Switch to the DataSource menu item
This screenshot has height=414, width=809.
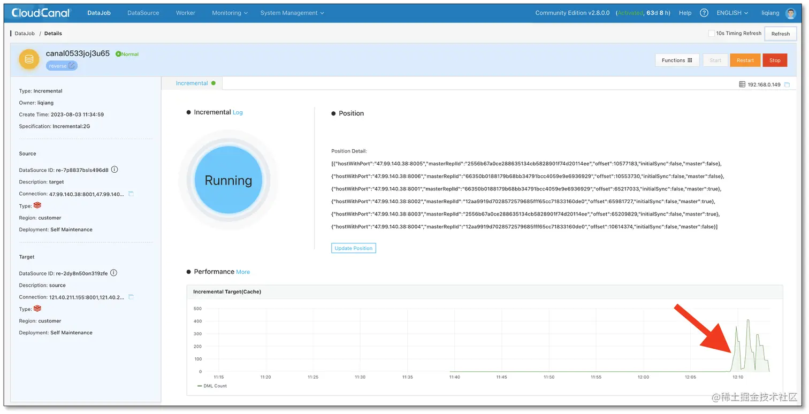tap(143, 12)
